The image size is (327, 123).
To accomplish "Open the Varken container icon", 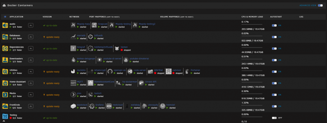I will click(117, 48).
